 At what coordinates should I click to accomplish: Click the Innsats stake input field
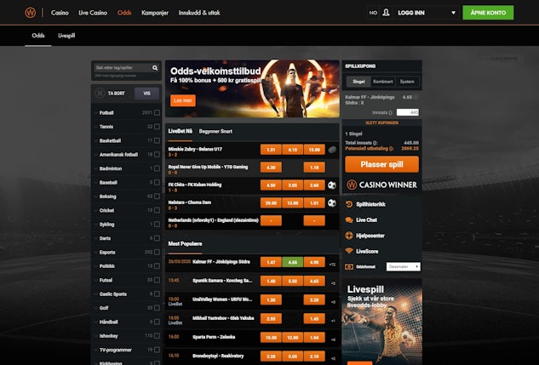click(x=408, y=112)
